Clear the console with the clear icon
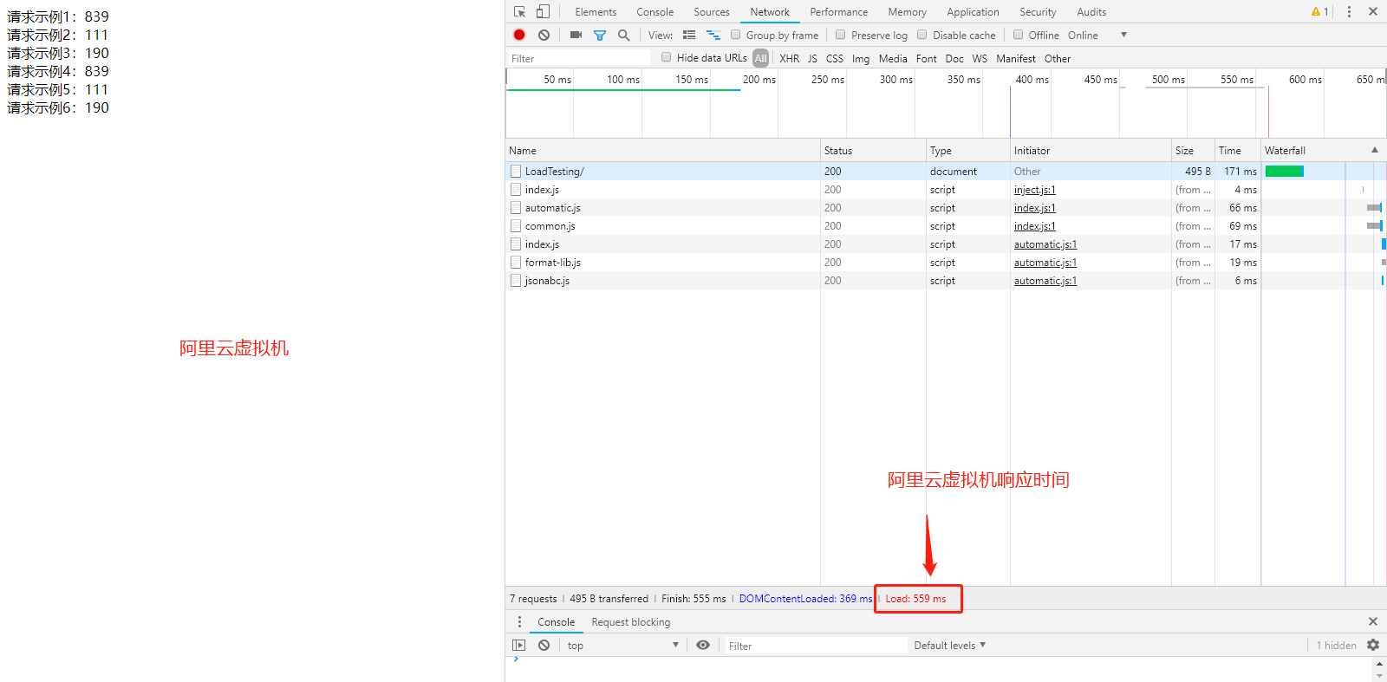1387x682 pixels. [544, 645]
